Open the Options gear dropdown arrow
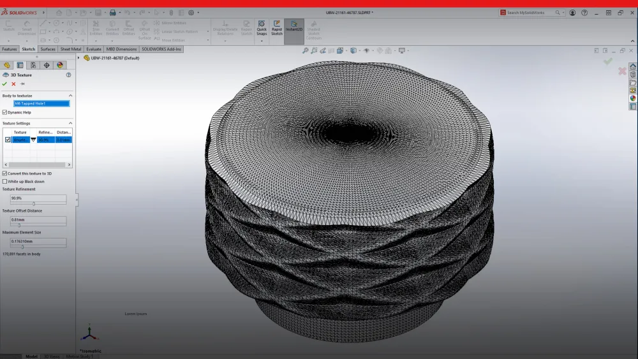This screenshot has width=638, height=359. pos(198,13)
